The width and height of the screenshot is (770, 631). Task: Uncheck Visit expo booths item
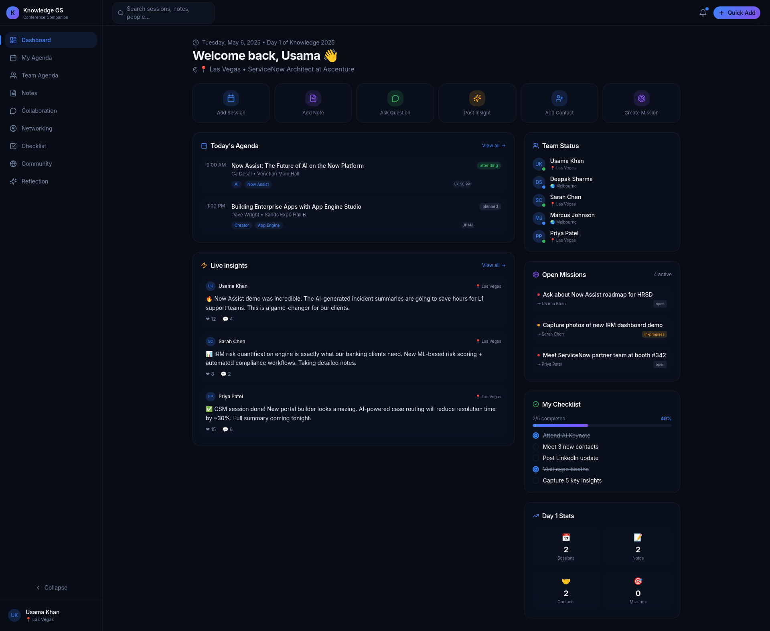[536, 469]
